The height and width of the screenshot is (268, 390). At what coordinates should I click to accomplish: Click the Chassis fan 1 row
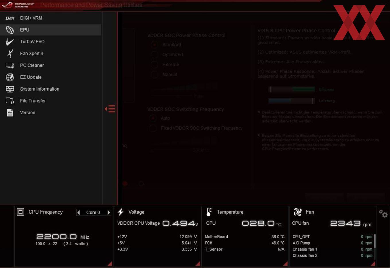332,249
